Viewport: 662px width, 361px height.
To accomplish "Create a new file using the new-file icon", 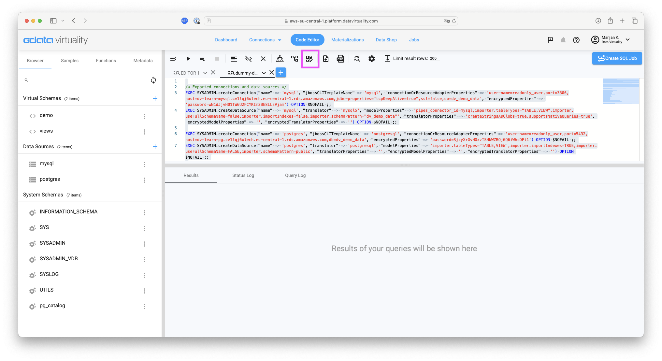I will tap(326, 59).
